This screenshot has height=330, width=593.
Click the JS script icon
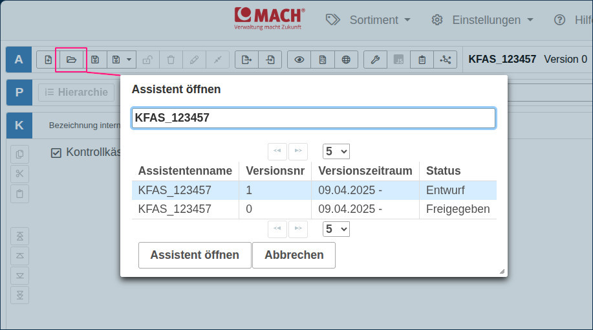click(x=398, y=60)
